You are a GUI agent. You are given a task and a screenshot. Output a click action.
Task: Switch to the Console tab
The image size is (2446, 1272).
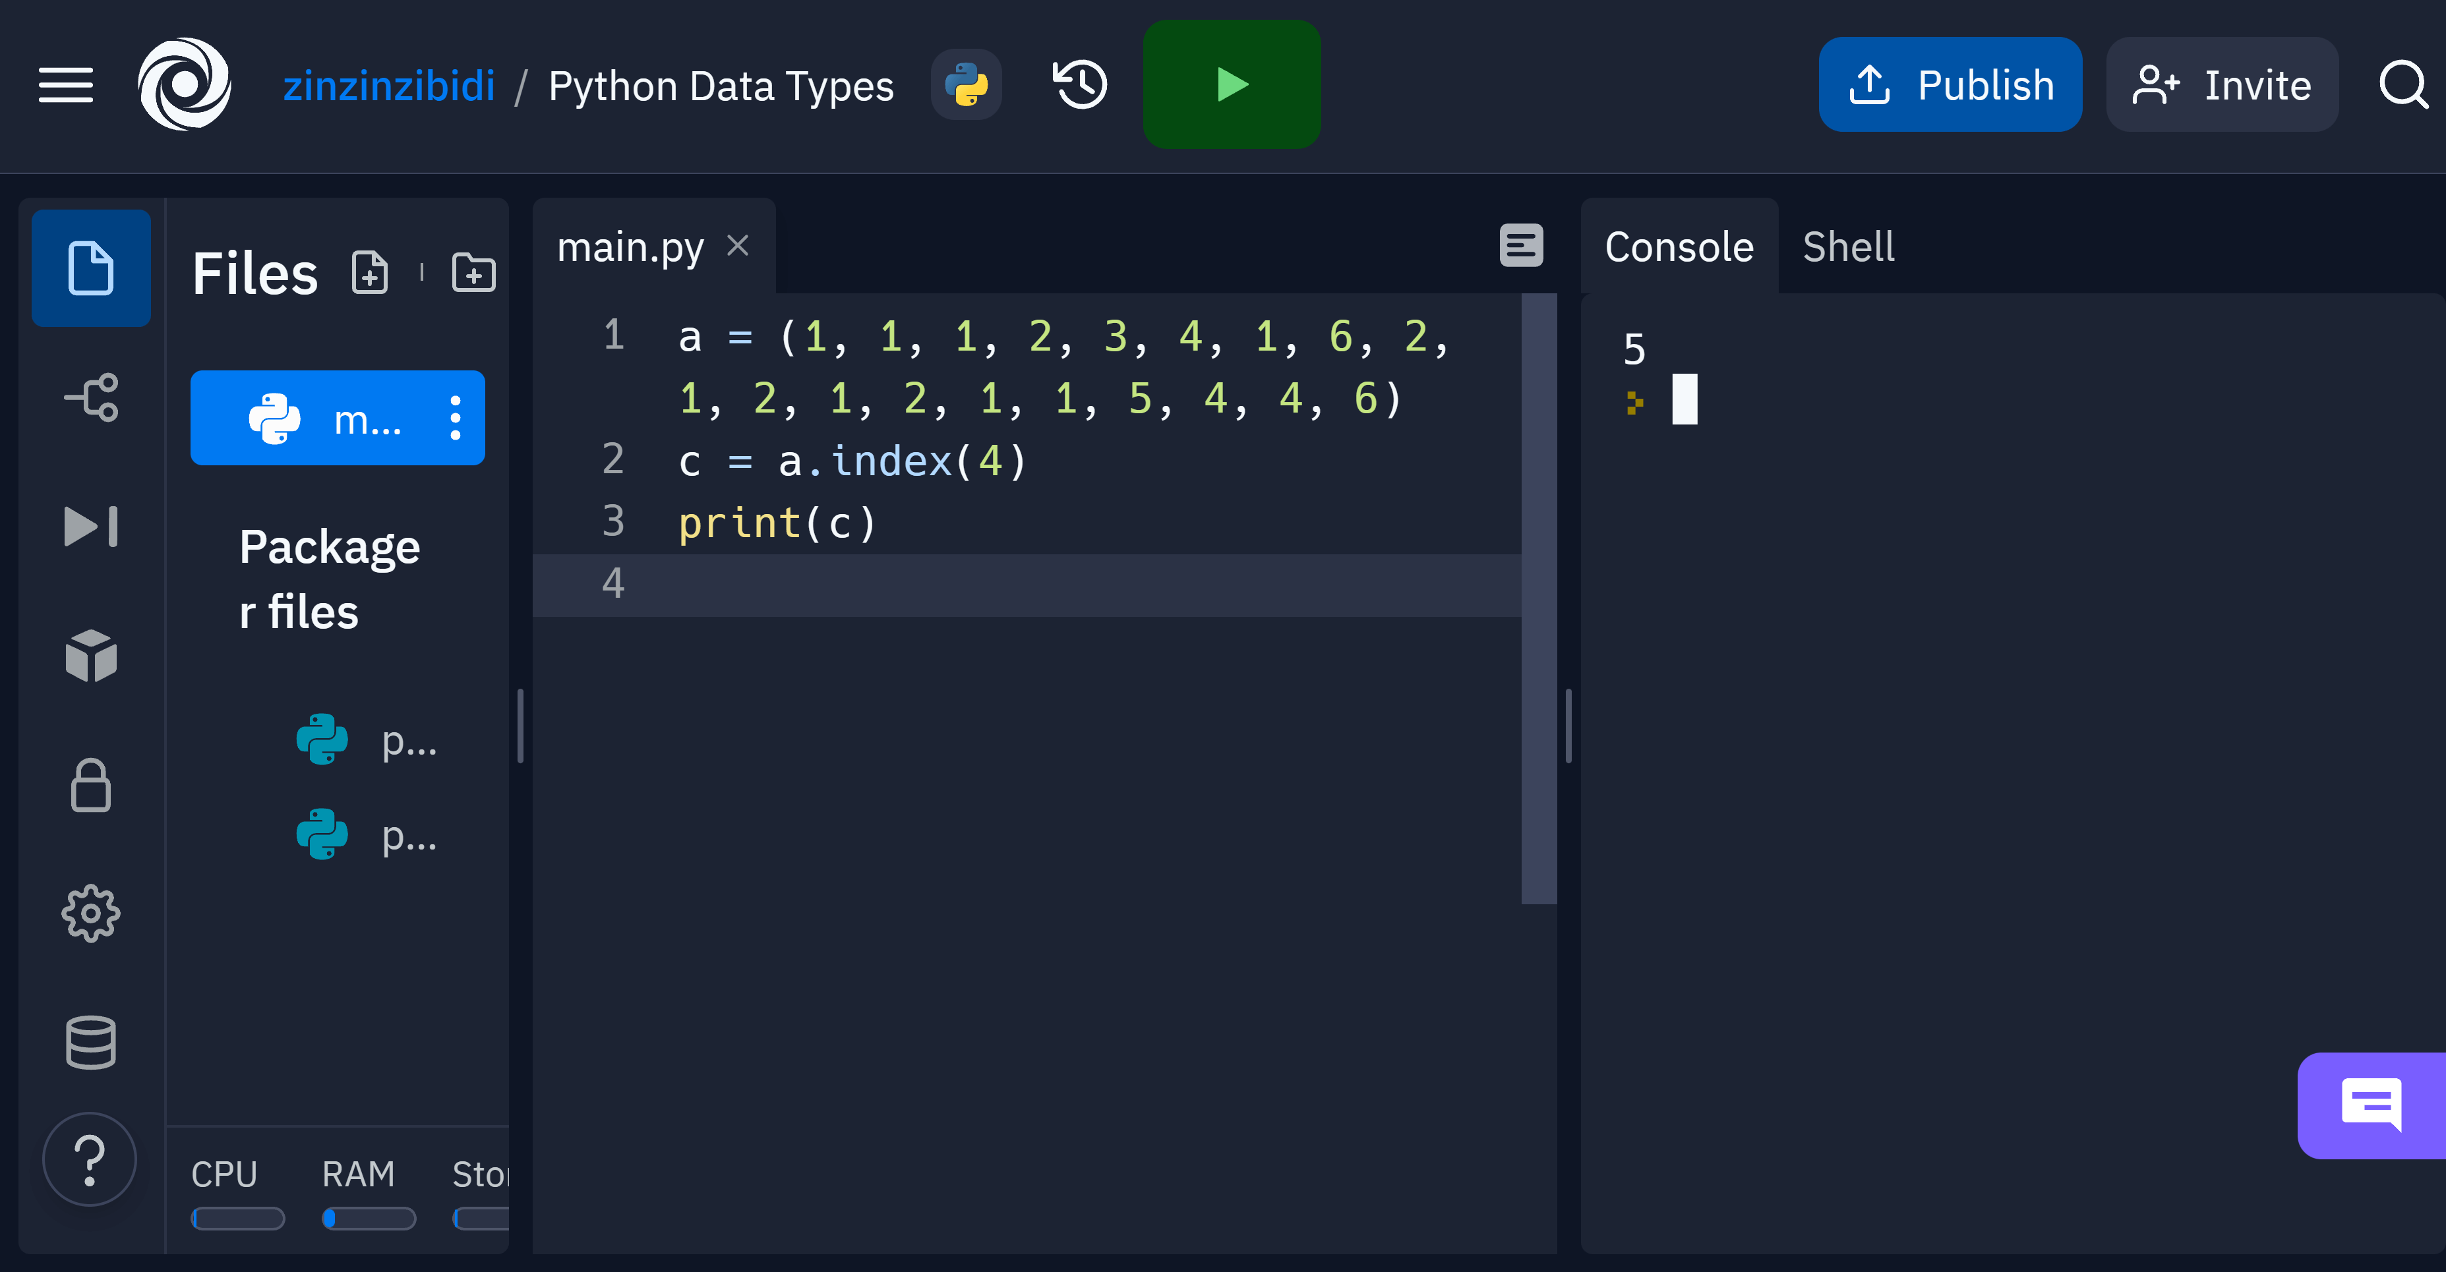coord(1679,247)
